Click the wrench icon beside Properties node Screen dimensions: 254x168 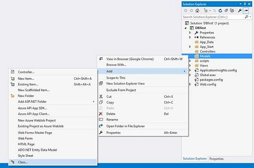click(197, 33)
